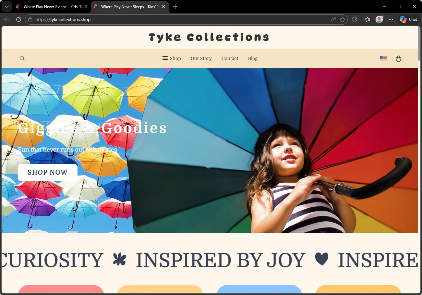Open the Contact menu item

coord(230,58)
